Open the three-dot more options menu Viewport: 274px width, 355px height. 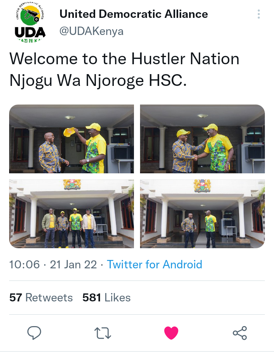point(259,14)
